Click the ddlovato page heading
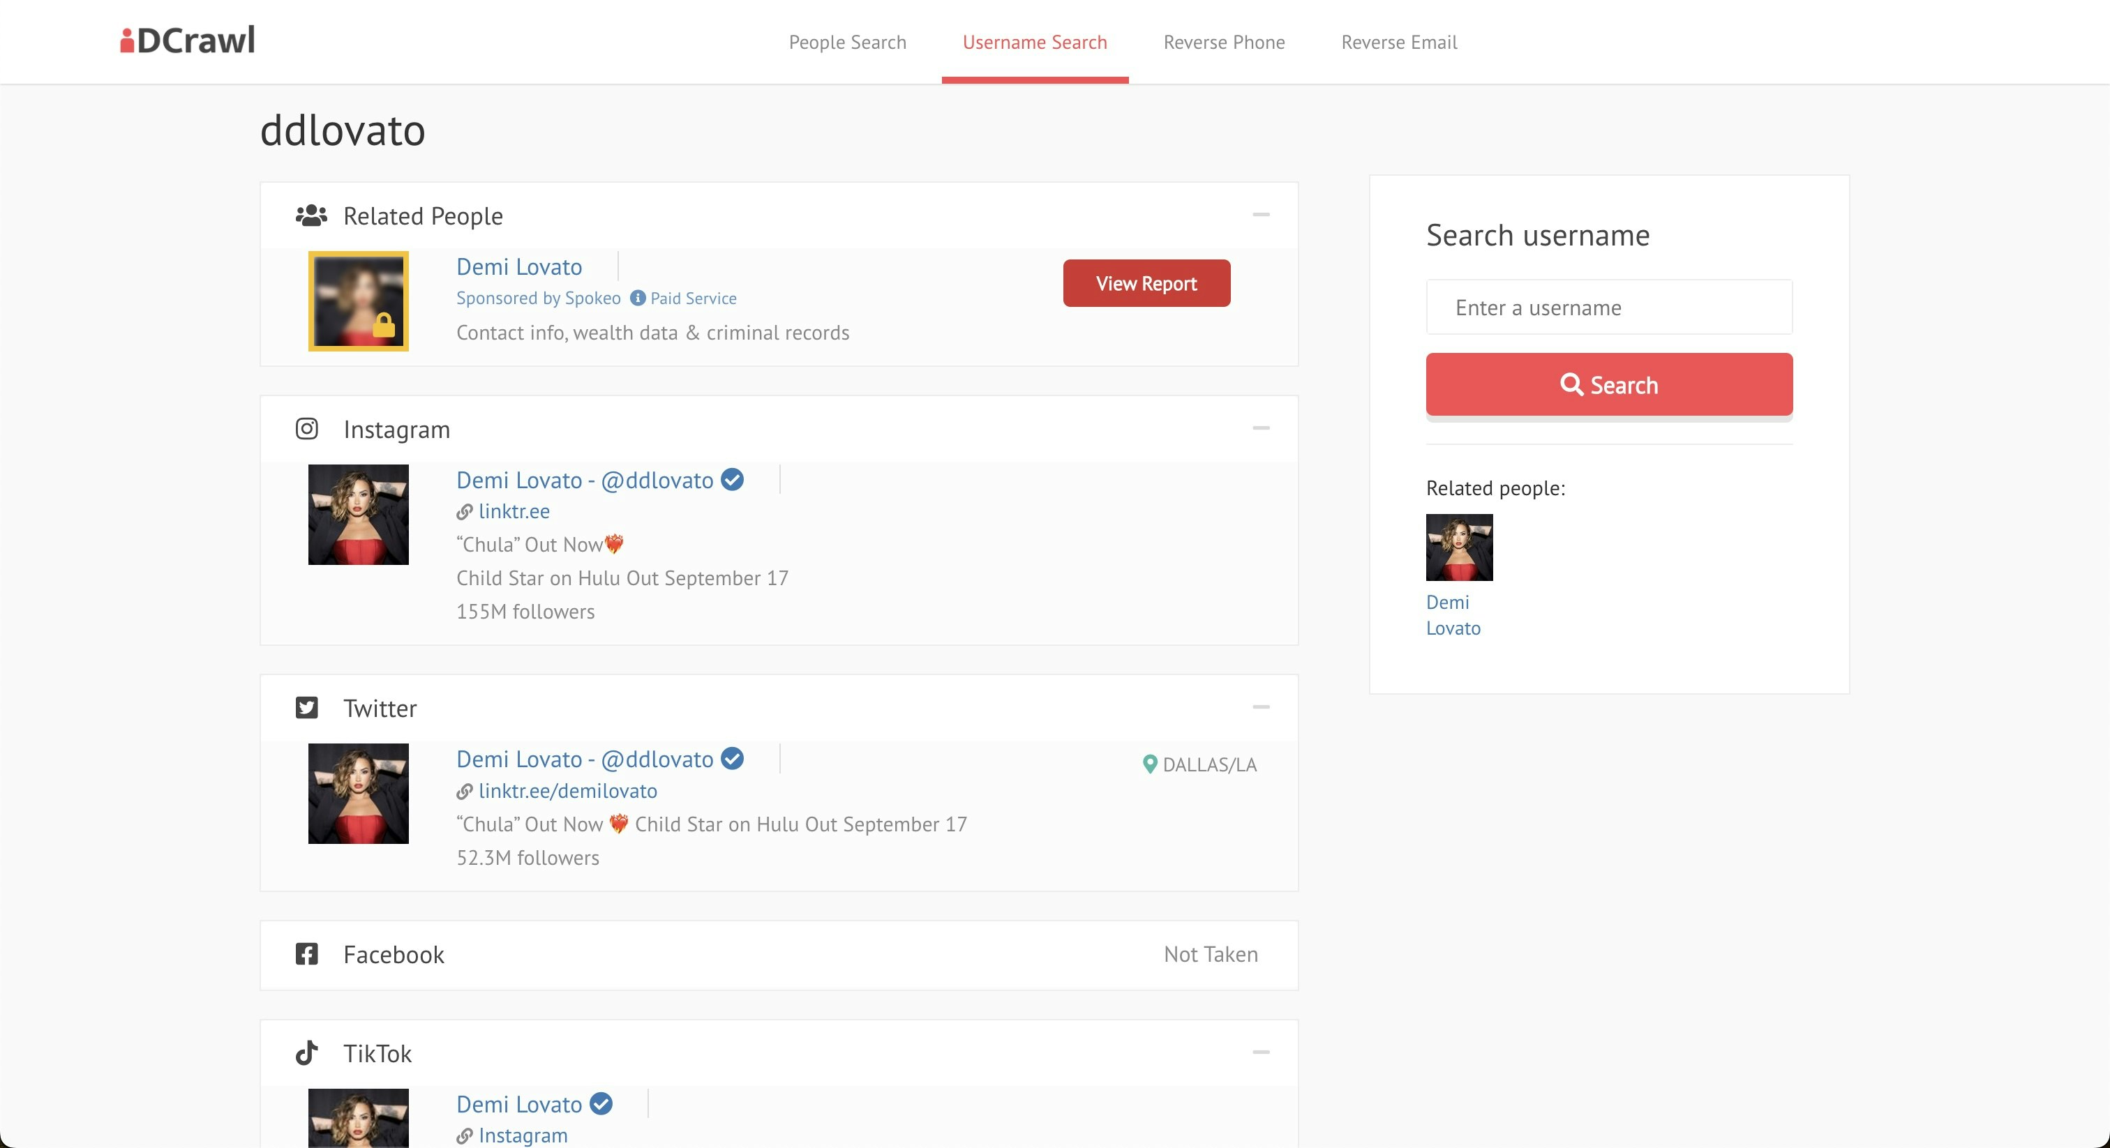The width and height of the screenshot is (2110, 1148). [x=343, y=131]
